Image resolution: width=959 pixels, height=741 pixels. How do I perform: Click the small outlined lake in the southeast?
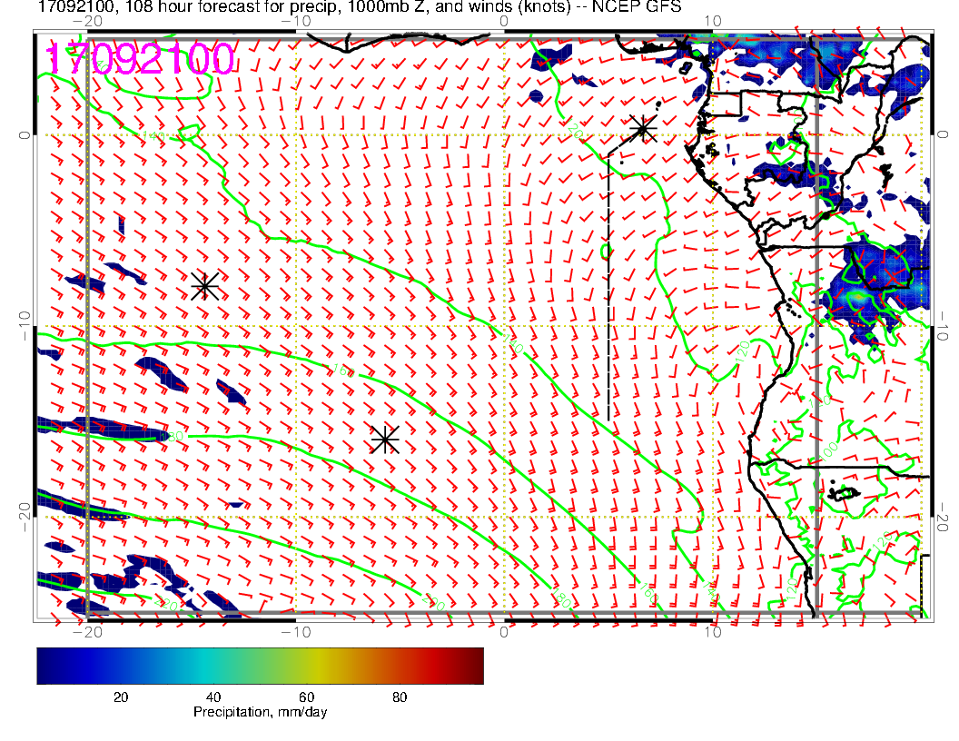pos(845,493)
